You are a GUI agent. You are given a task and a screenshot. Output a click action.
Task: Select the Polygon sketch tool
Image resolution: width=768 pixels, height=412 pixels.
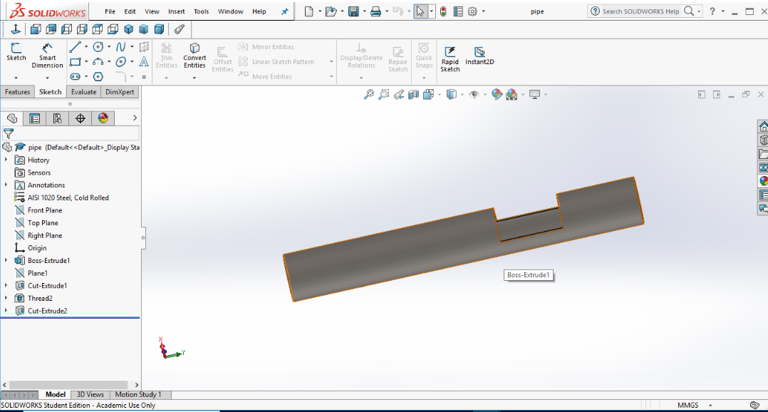[x=98, y=76]
